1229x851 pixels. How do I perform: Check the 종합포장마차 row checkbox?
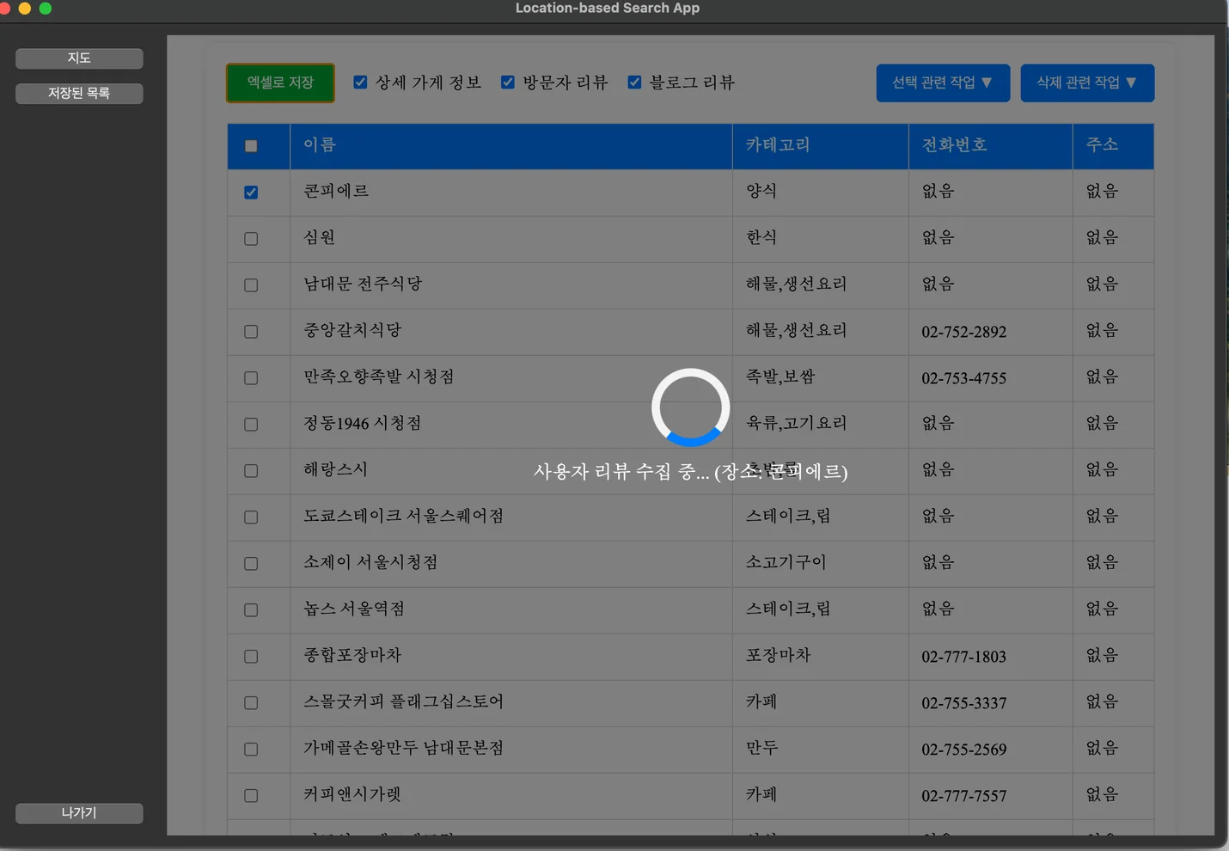click(251, 657)
